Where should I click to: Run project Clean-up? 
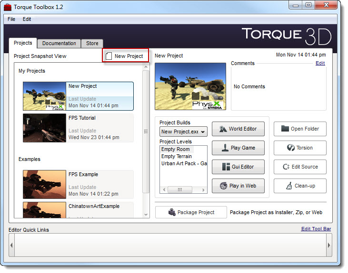[x=300, y=186]
